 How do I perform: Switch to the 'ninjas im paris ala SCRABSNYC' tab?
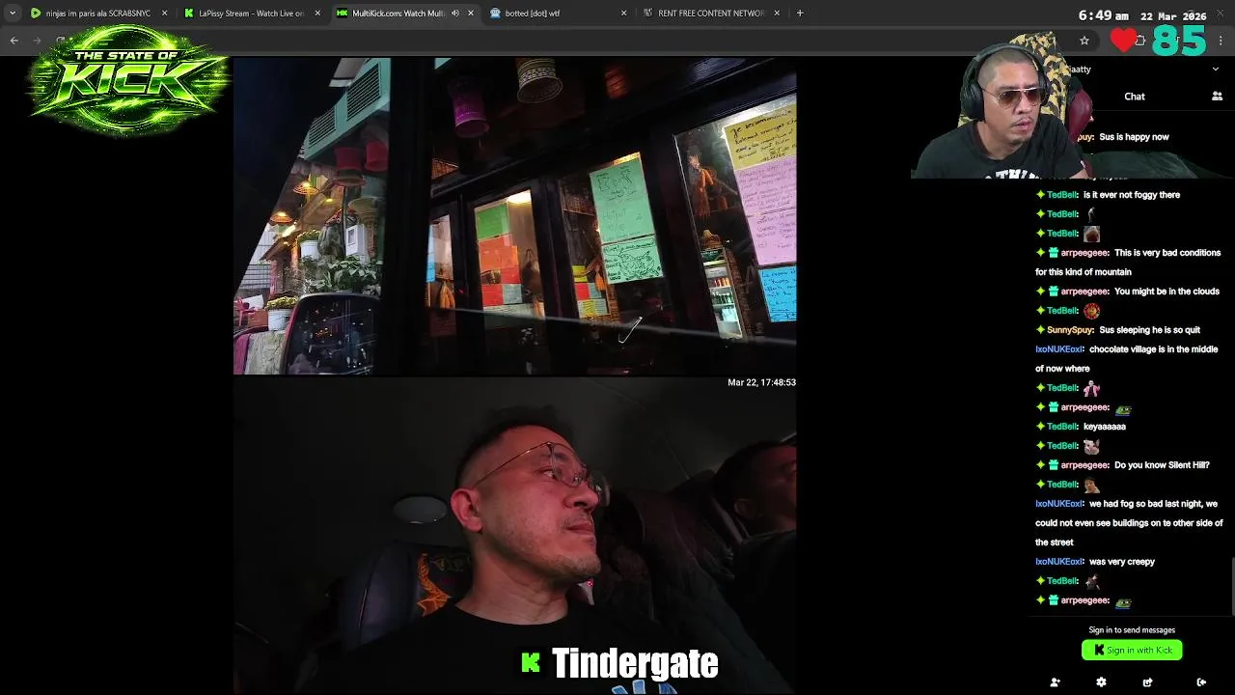pyautogui.click(x=98, y=14)
